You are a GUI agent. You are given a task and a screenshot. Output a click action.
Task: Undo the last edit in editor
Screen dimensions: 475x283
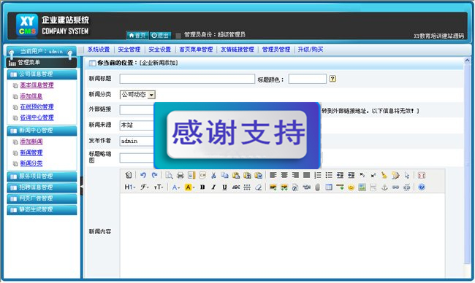click(143, 175)
